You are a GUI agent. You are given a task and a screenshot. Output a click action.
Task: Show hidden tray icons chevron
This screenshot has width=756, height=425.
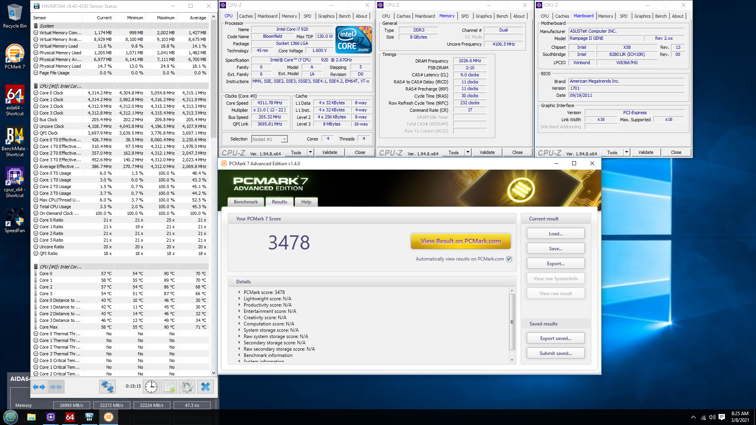click(693, 418)
